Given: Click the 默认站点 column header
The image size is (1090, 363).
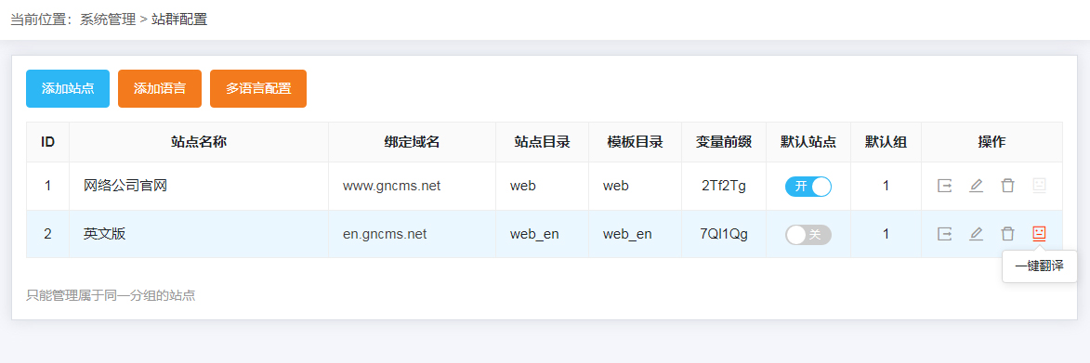Looking at the screenshot, I should [808, 142].
